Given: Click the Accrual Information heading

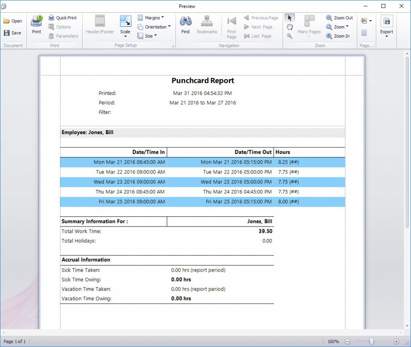Looking at the screenshot, I should (x=86, y=260).
